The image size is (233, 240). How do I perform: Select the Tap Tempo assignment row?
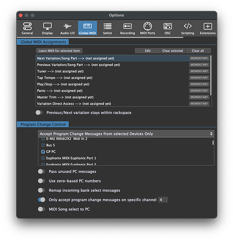[x=112, y=78]
